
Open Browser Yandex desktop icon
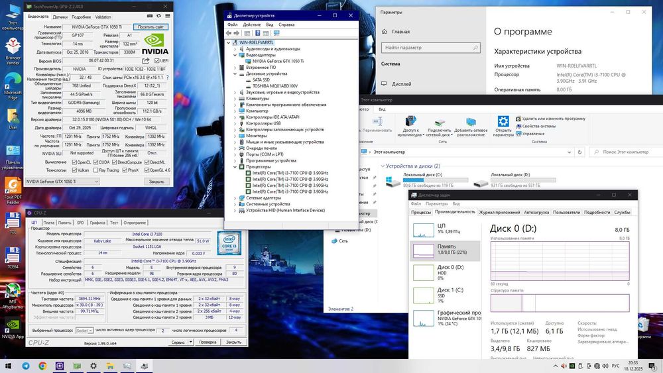[x=13, y=51]
